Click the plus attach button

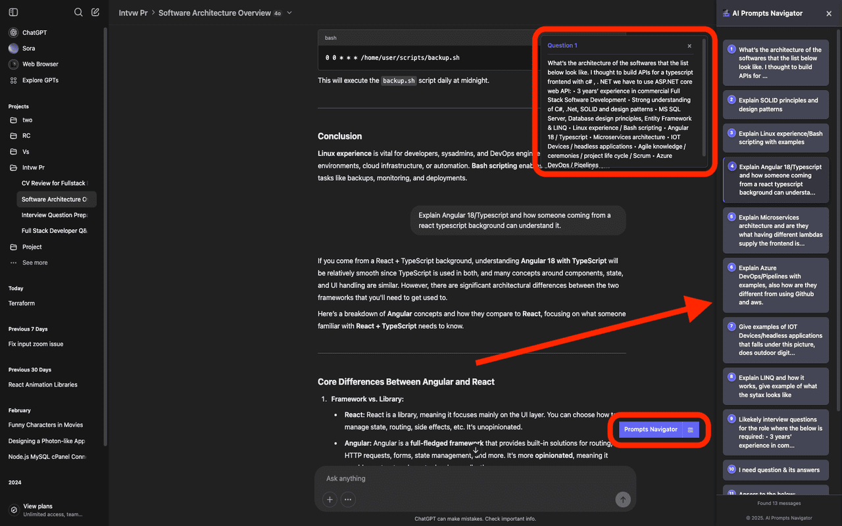coord(330,500)
